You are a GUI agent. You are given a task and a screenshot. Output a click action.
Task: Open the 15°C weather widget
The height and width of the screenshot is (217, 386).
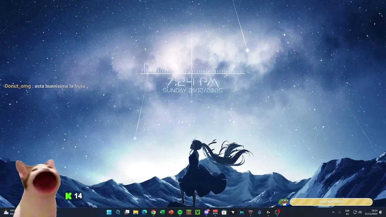pyautogui.click(x=9, y=212)
